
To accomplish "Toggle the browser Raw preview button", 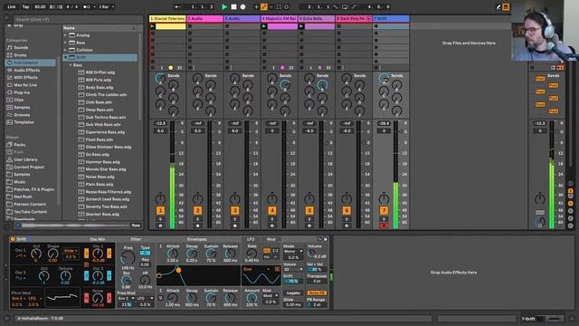I will 136,225.
